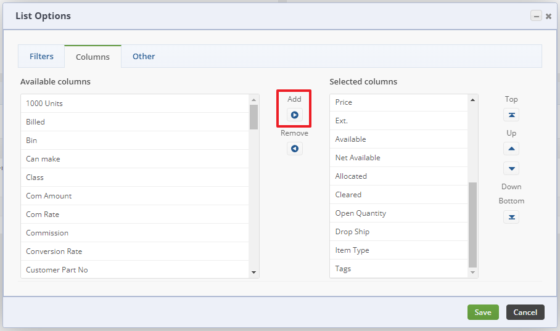560x331 pixels.
Task: Close the List Options dialog
Action: coord(548,16)
